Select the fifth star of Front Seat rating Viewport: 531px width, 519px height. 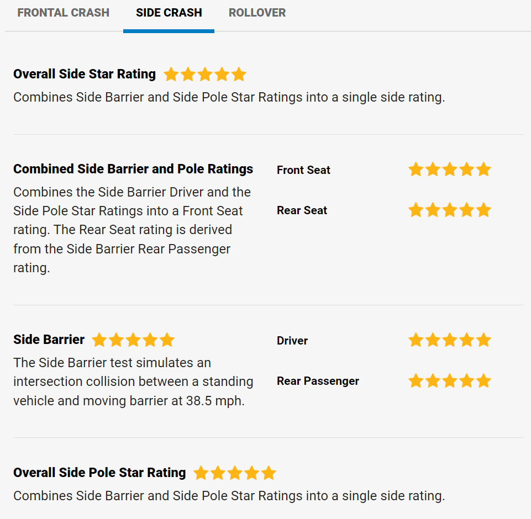pyautogui.click(x=483, y=169)
